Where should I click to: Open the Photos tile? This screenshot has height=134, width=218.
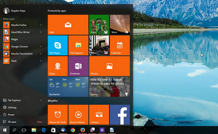tap(110, 66)
